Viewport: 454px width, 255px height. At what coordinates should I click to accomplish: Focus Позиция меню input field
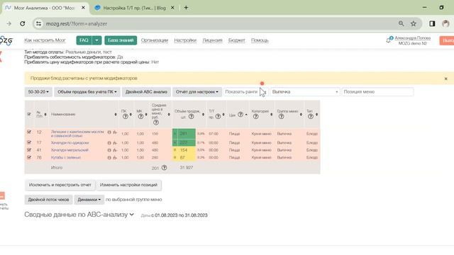tap(377, 92)
